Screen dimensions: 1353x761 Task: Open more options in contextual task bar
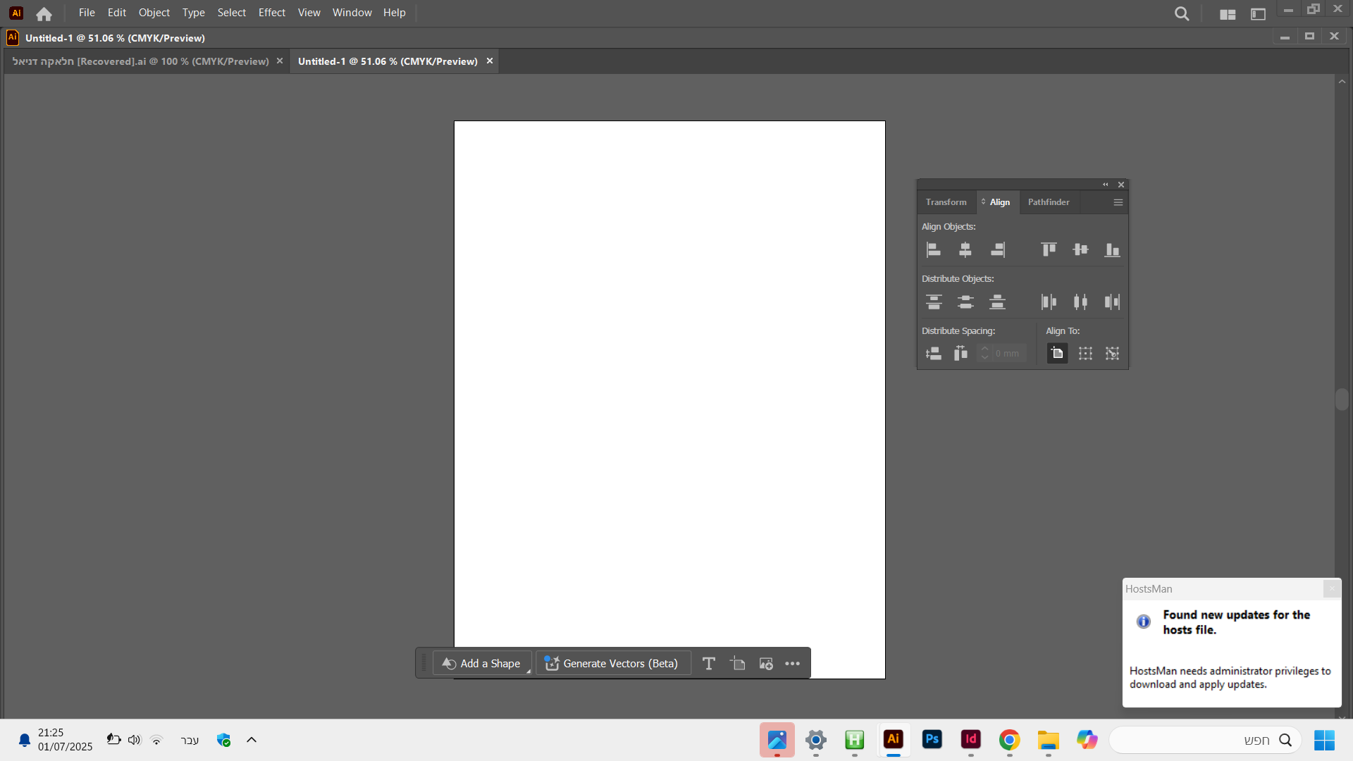(792, 664)
